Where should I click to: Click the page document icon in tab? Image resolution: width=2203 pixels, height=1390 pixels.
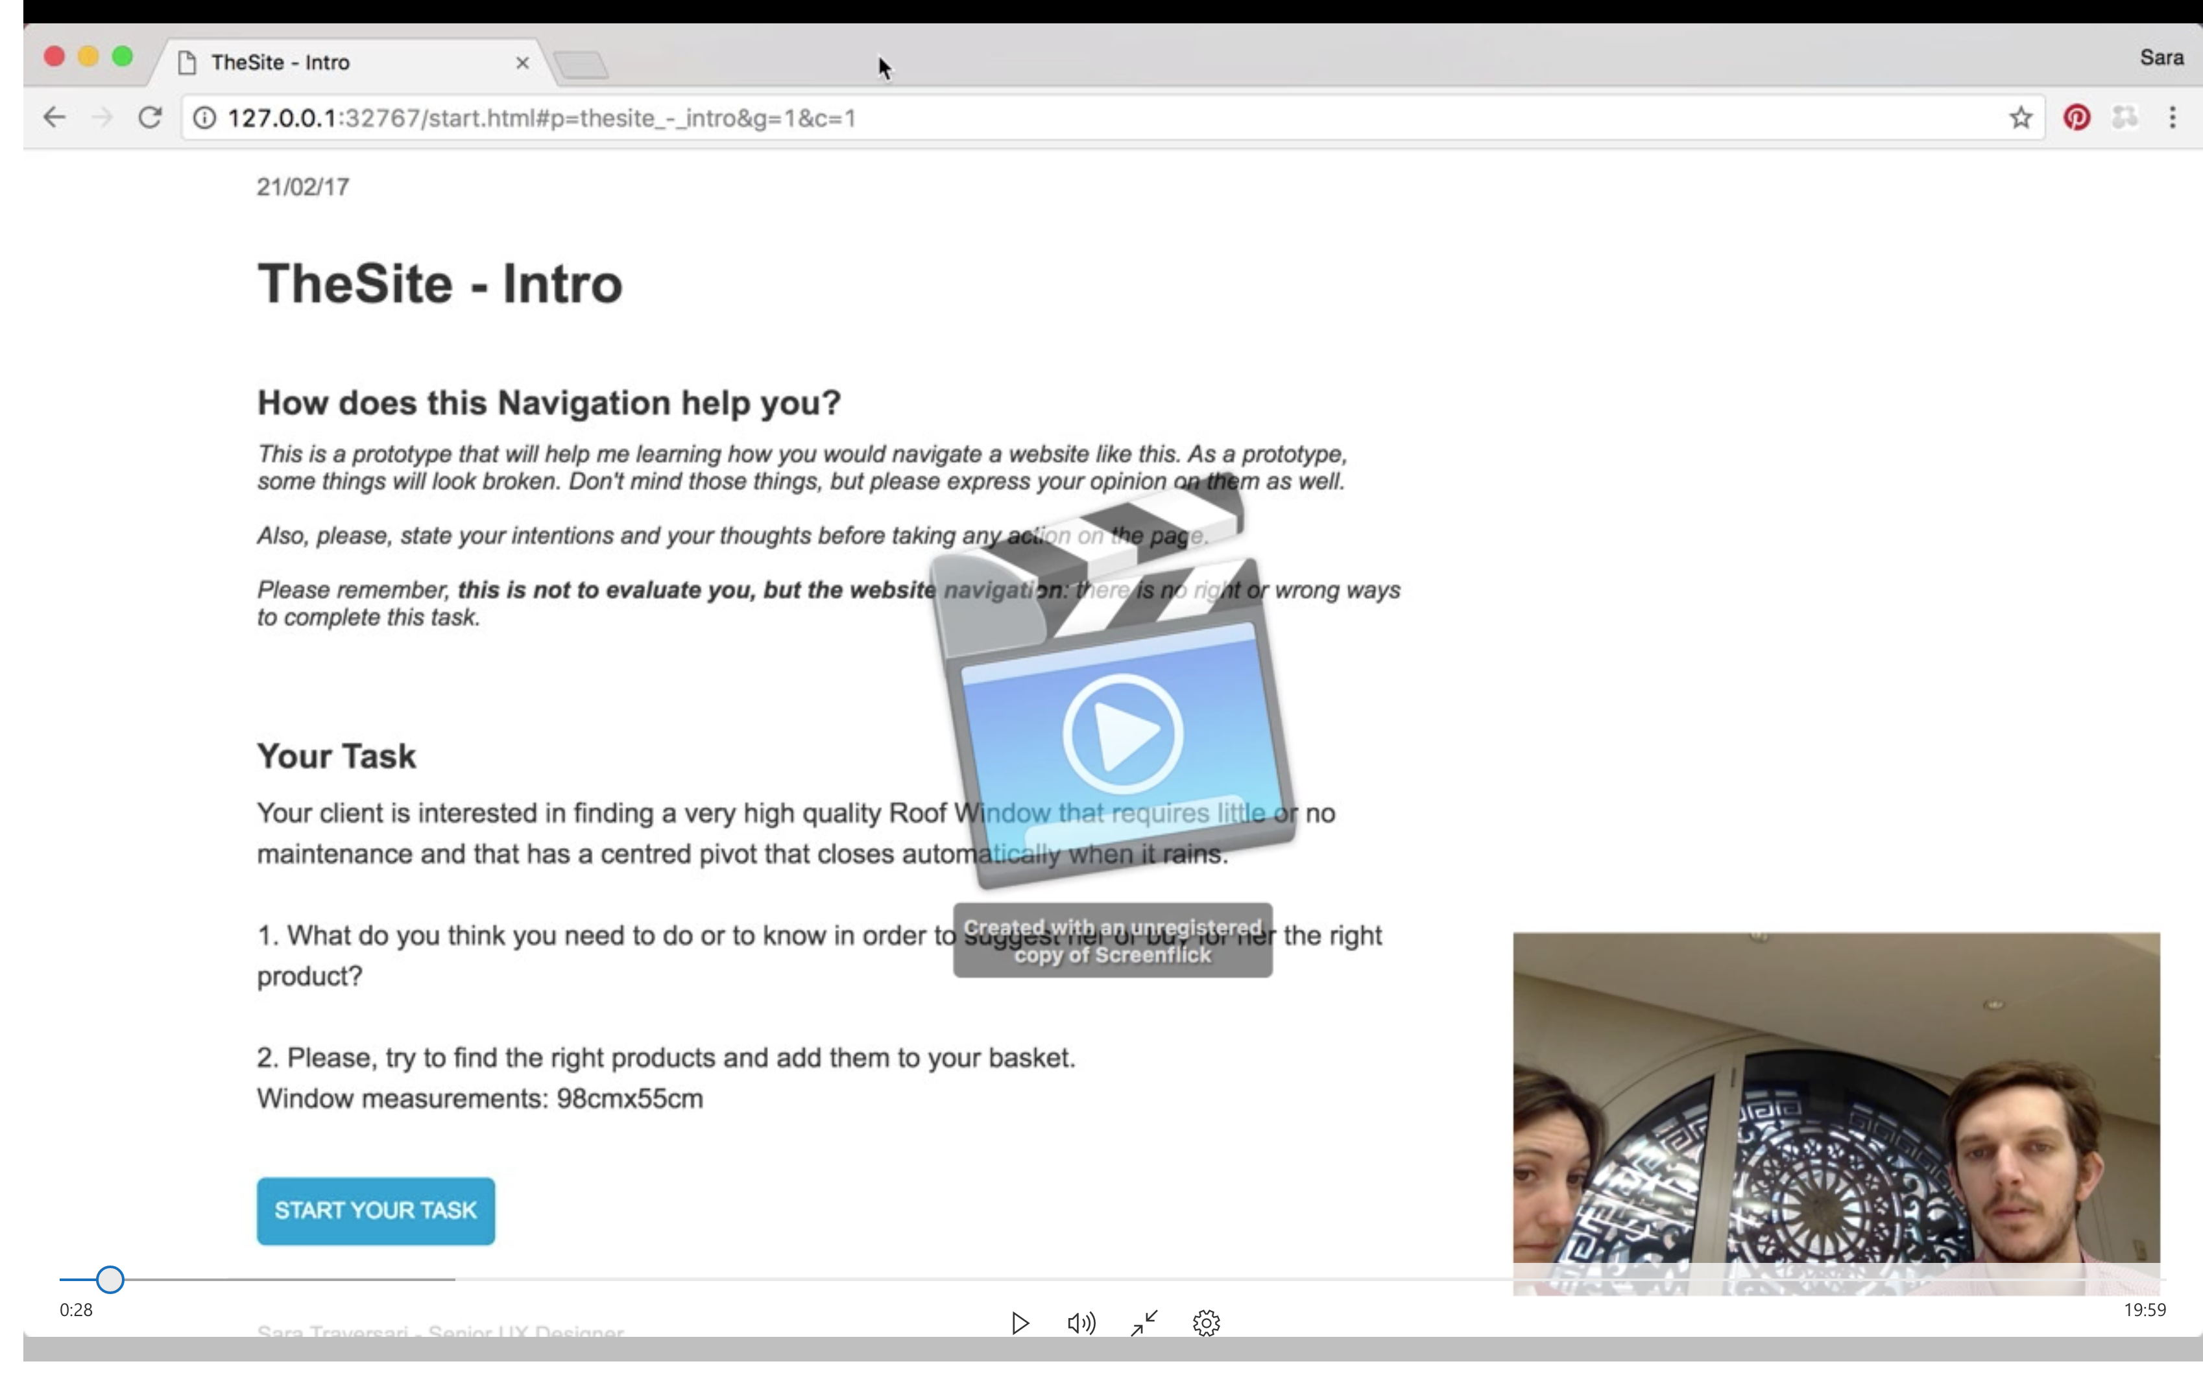pyautogui.click(x=187, y=62)
